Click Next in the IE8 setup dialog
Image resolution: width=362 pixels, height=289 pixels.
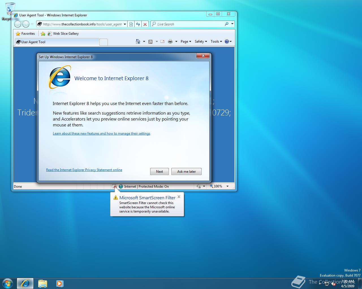click(160, 172)
